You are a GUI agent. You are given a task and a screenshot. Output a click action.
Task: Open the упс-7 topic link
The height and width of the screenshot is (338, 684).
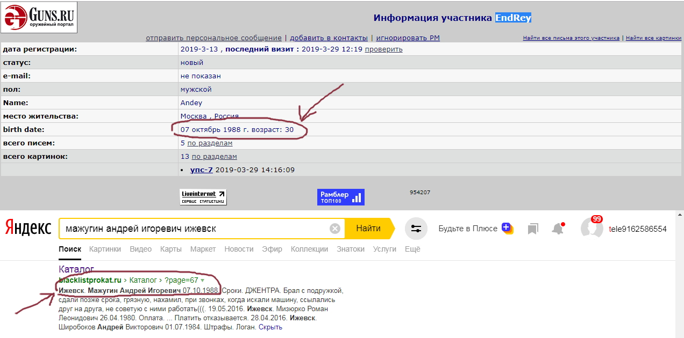(x=202, y=170)
